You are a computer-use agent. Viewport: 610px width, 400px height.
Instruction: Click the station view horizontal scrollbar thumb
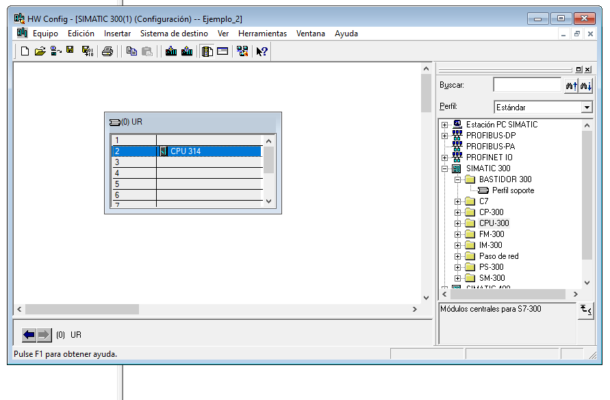coord(82,310)
